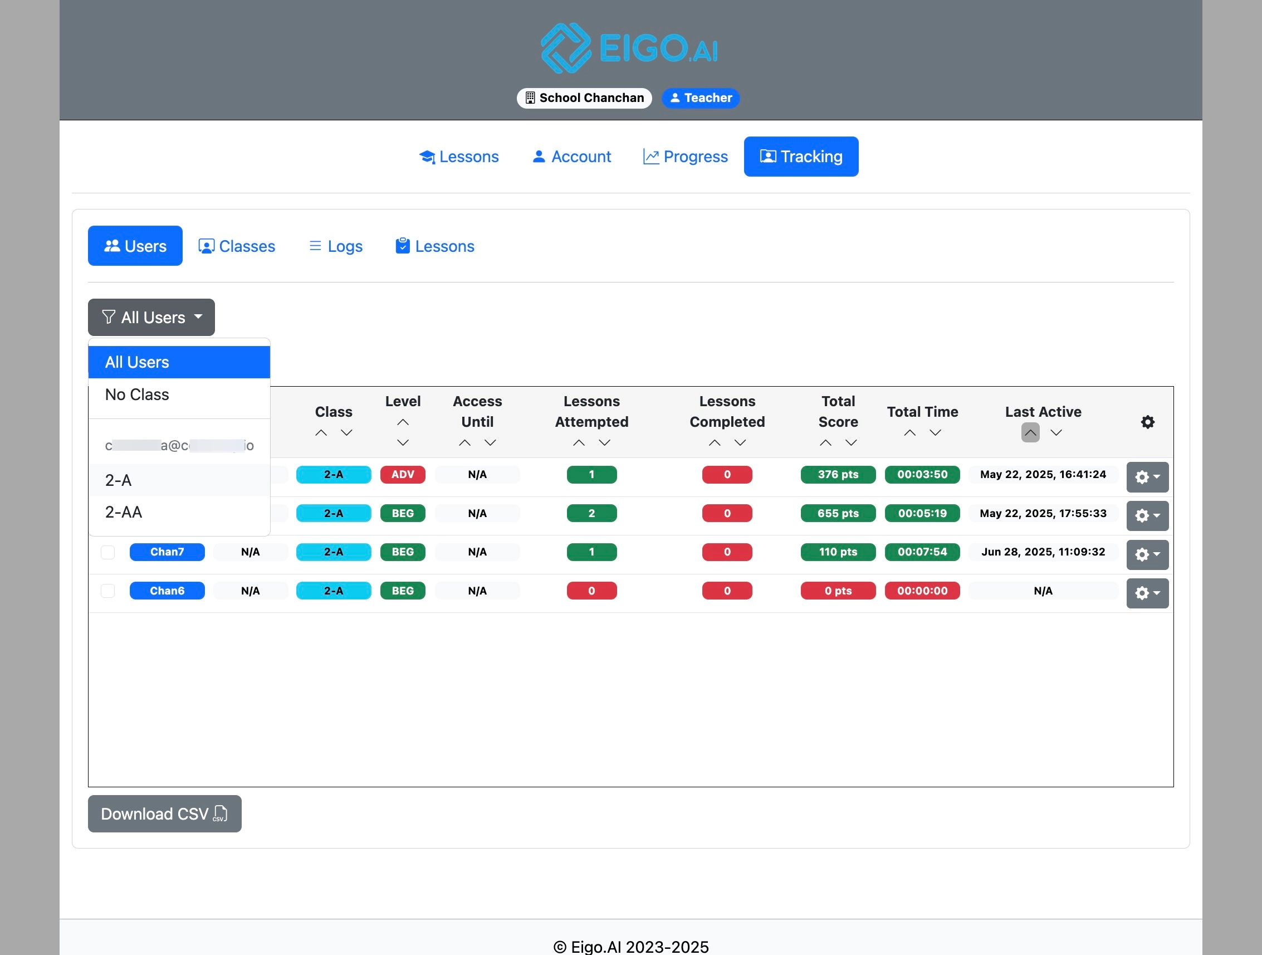Switch to the Logs sub-tab
1262x955 pixels.
click(x=335, y=246)
